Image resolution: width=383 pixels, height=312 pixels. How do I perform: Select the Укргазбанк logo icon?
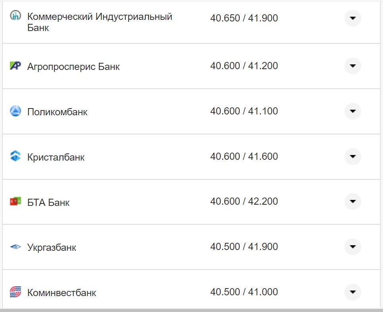click(x=15, y=246)
